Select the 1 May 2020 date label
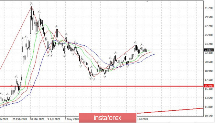Image resolution: width=215 pixels, height=123 pixels. coord(72,119)
